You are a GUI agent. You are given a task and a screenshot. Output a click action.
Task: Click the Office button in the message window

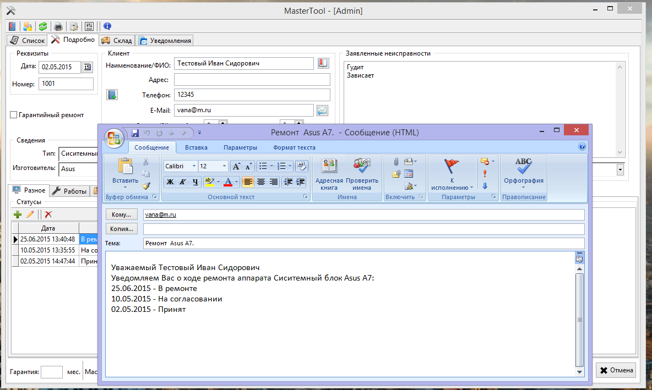114,138
